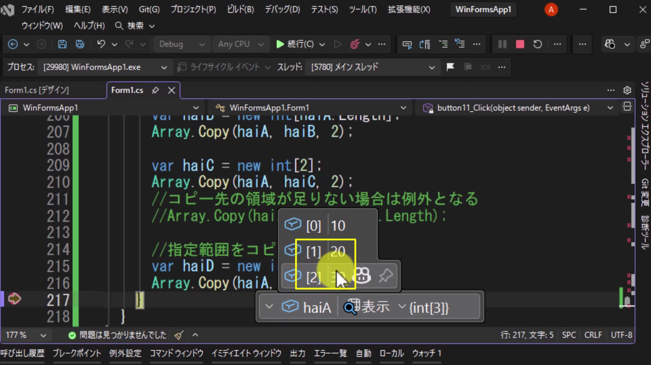Open the editor settings gear icon
Image resolution: width=651 pixels, height=365 pixels.
tap(627, 90)
